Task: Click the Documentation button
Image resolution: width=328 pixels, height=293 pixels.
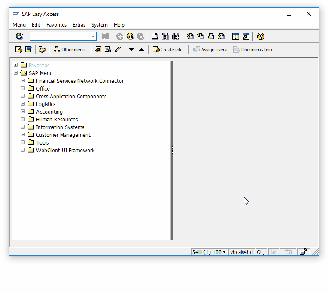Action: coord(252,50)
